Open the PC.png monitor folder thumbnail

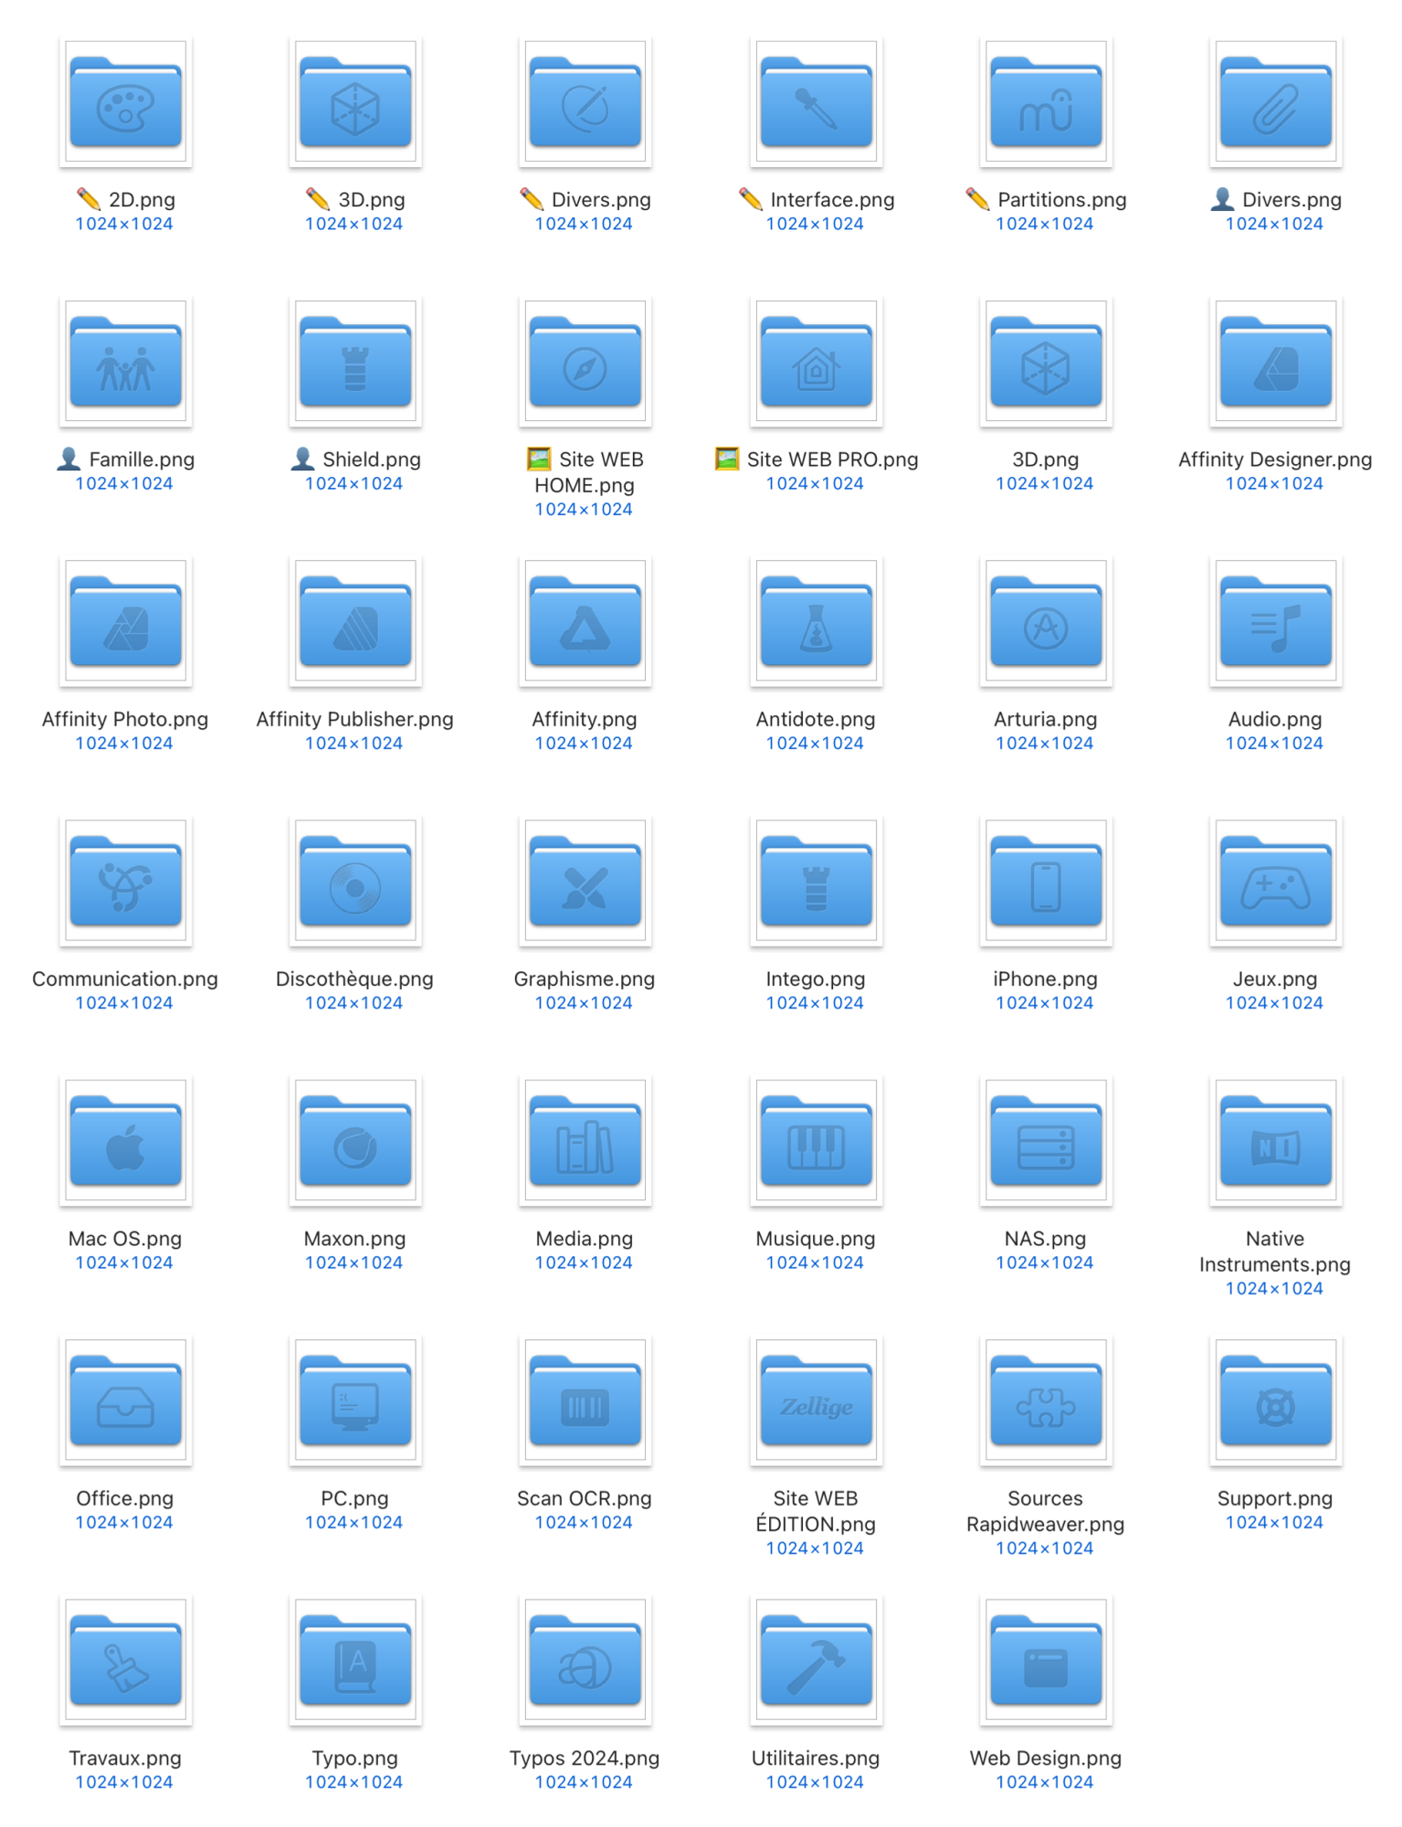coord(355,1401)
